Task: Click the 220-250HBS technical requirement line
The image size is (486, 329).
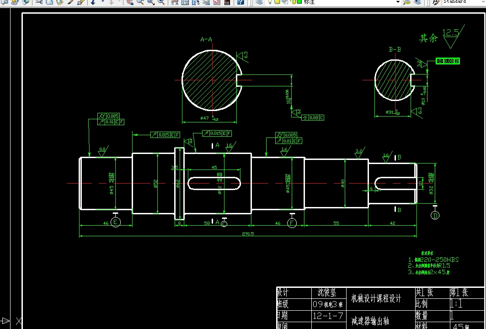Action: (433, 260)
